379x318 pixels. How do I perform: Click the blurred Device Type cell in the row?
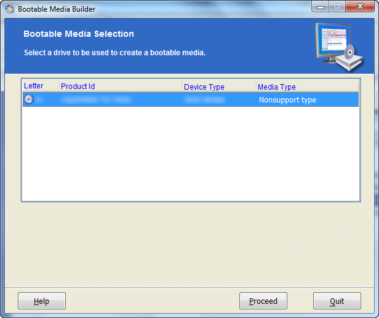[x=204, y=99]
